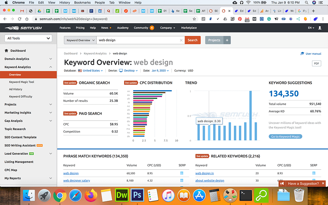Open web designer salary keyword link
Screen dimensions: 328x205
pyautogui.click(x=77, y=181)
